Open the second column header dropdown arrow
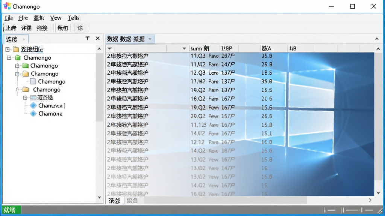Image resolution: width=385 pixels, height=216 pixels. pyautogui.click(x=184, y=48)
